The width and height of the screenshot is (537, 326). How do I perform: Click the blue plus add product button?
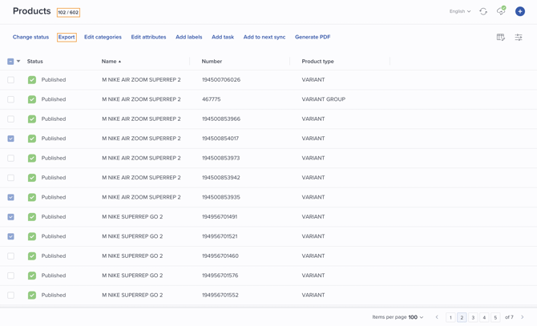[x=520, y=12]
